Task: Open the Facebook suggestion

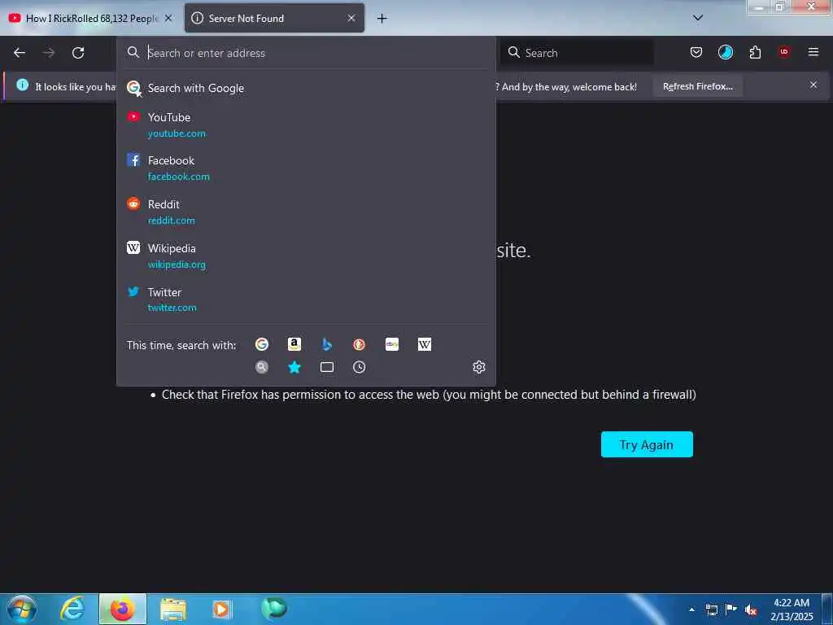Action: pos(306,168)
